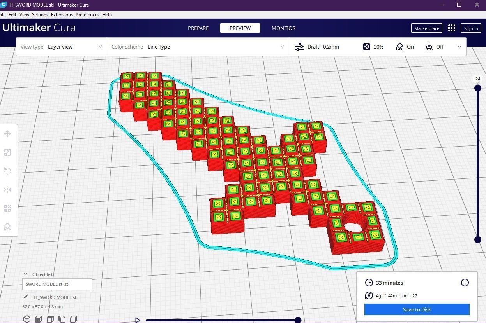This screenshot has height=323, width=486.
Task: Open the File menu
Action: pos(3,15)
